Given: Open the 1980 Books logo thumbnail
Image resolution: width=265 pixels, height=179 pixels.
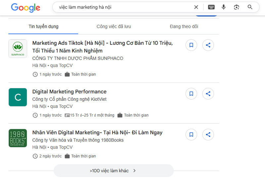Looking at the screenshot, I should [18, 138].
